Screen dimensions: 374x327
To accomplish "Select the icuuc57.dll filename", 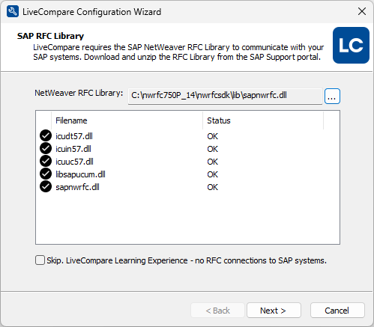I will point(74,162).
